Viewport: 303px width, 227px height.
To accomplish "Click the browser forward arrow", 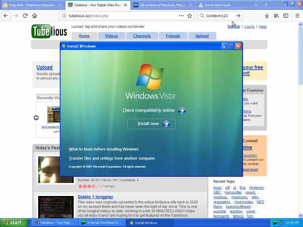I will coord(16,16).
